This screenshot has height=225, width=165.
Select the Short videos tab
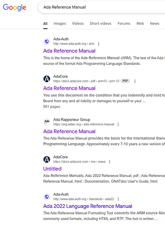point(100,23)
